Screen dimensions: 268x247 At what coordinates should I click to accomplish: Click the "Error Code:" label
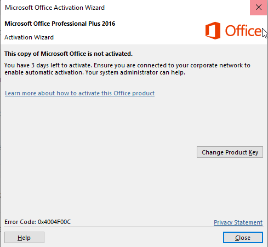tap(20, 222)
